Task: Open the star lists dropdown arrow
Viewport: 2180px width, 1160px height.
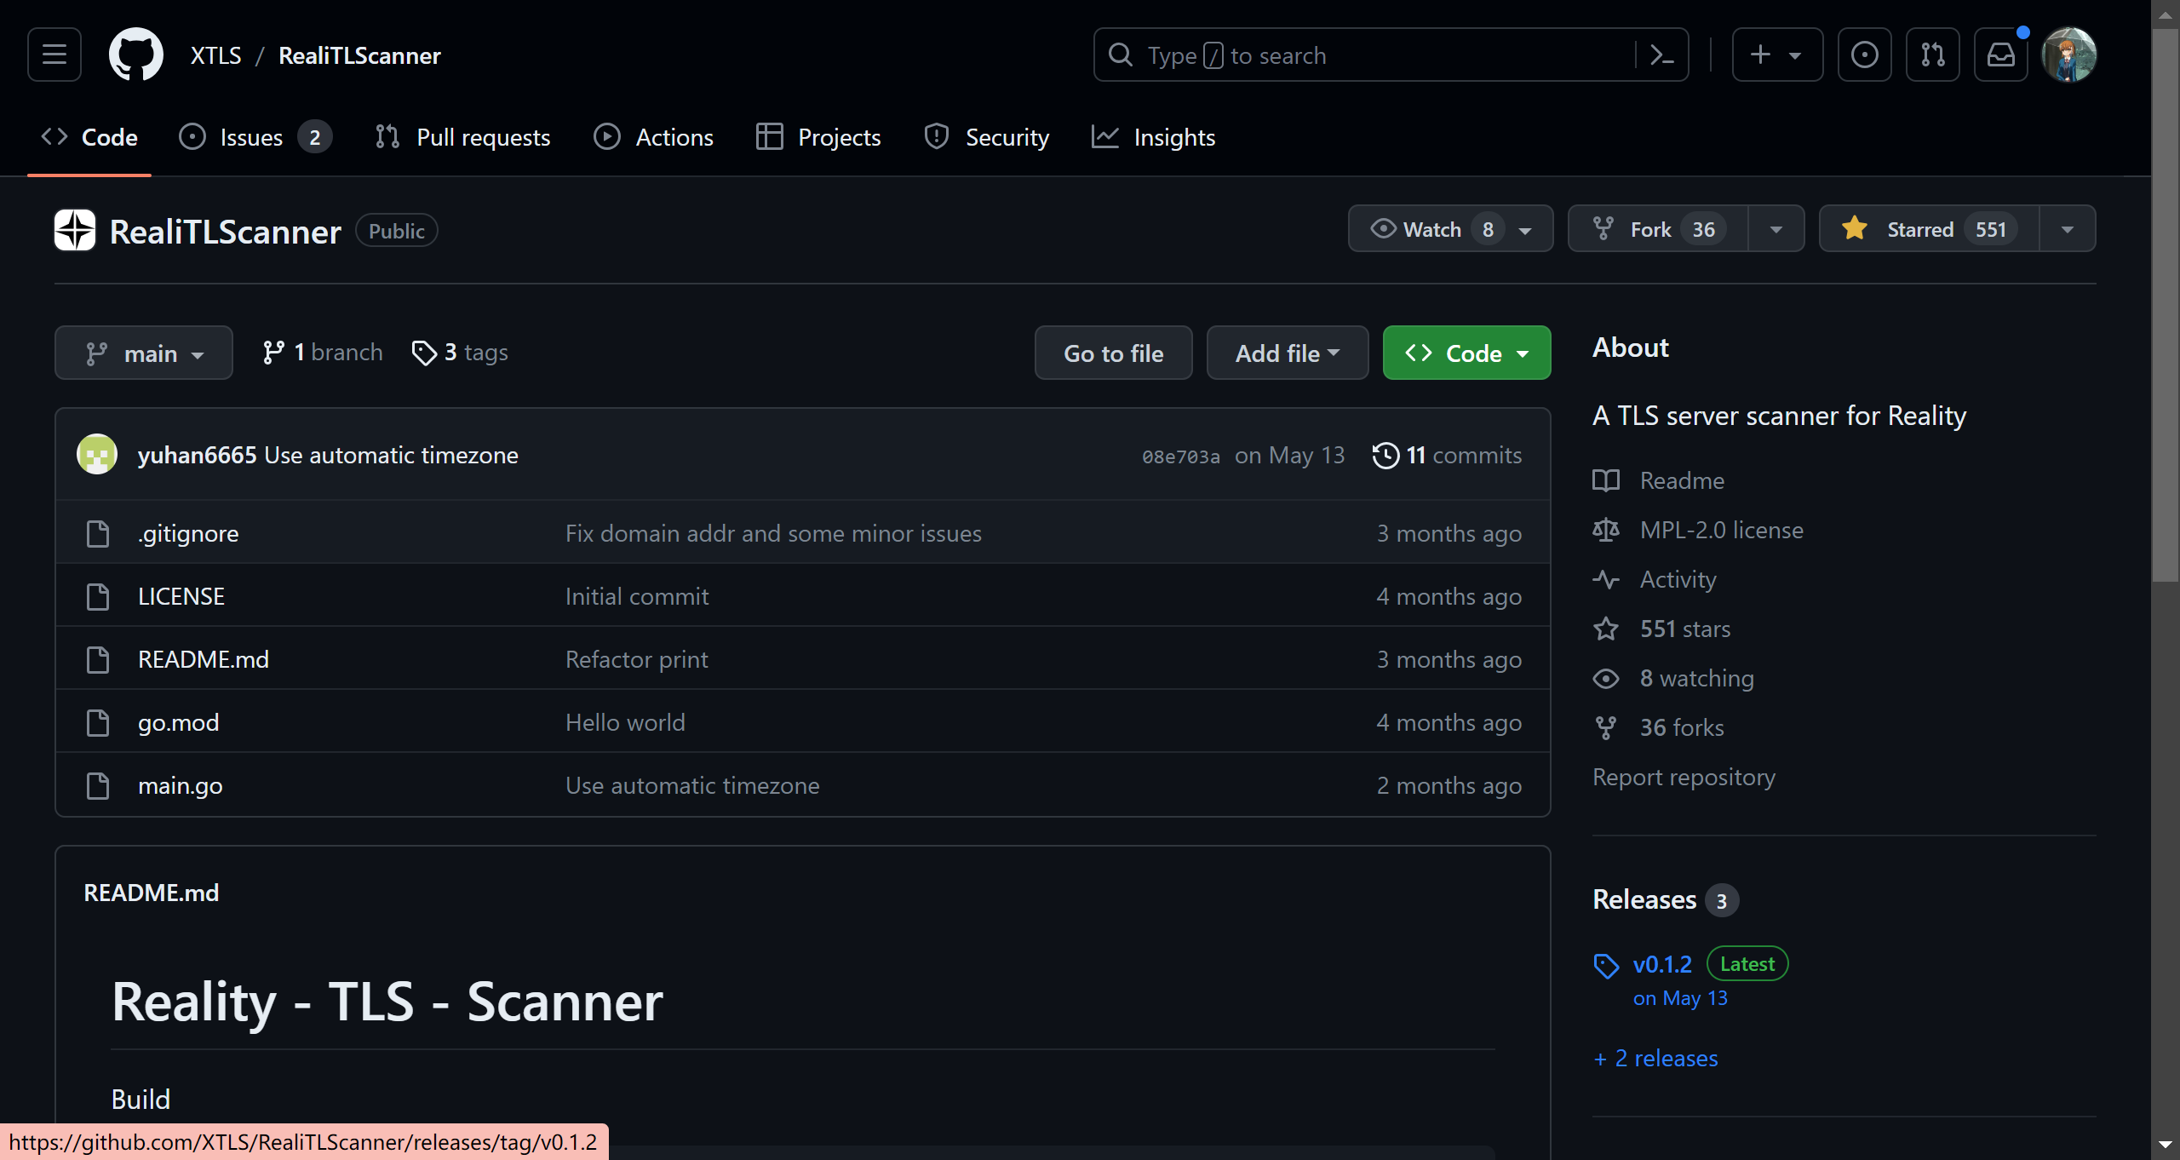Action: tap(2068, 229)
